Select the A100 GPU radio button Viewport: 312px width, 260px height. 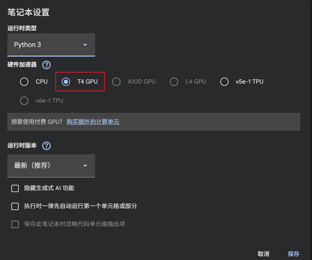click(116, 82)
